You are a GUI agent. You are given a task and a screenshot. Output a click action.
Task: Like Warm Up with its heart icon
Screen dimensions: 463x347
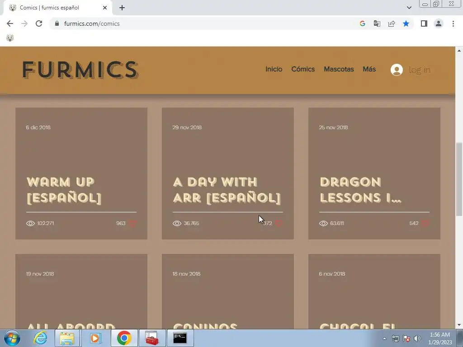(x=132, y=223)
